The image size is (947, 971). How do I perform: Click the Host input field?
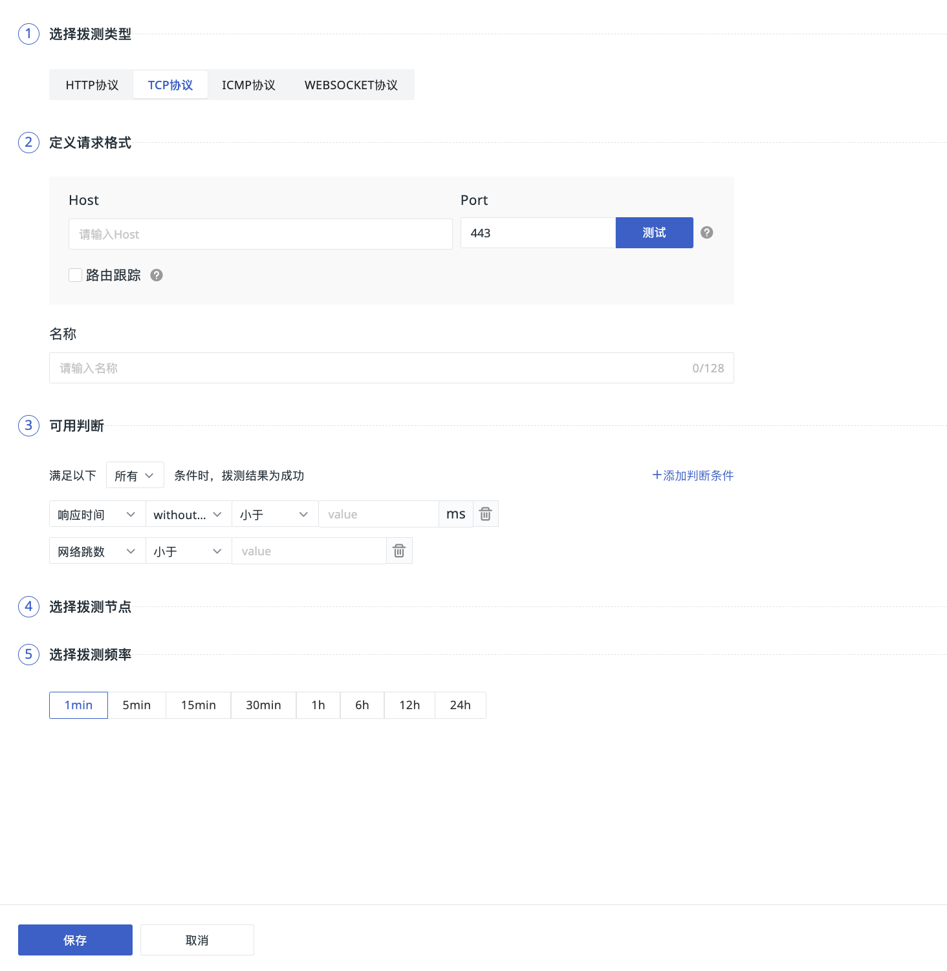tap(260, 234)
